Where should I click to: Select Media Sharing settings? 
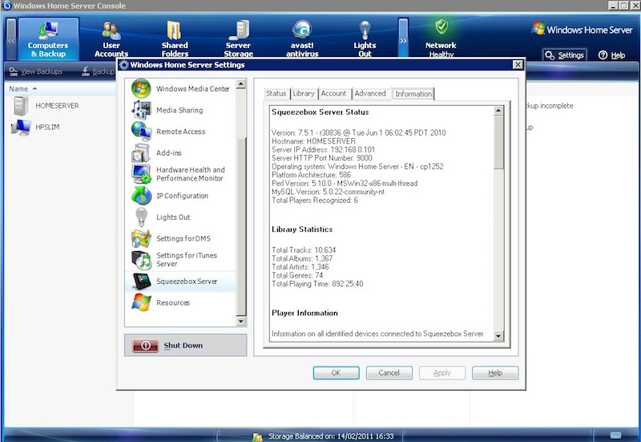[181, 110]
